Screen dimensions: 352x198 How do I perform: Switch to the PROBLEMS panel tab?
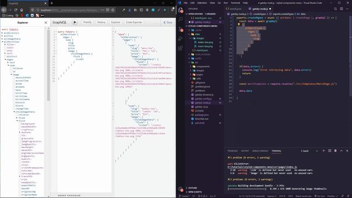click(232, 151)
